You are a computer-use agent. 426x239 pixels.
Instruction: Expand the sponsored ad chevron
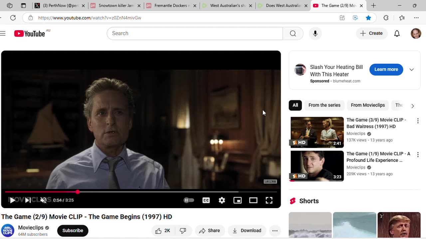click(x=412, y=69)
